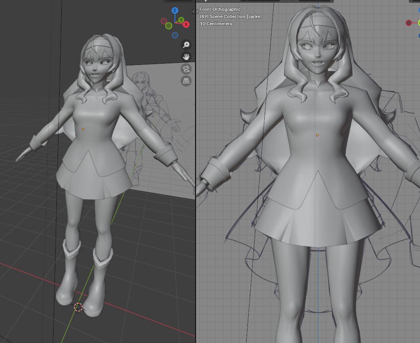Select jacket origin dot in Front Orthographic view
The width and height of the screenshot is (420, 343).
click(317, 135)
